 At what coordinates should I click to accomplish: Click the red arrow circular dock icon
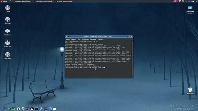pos(18,109)
